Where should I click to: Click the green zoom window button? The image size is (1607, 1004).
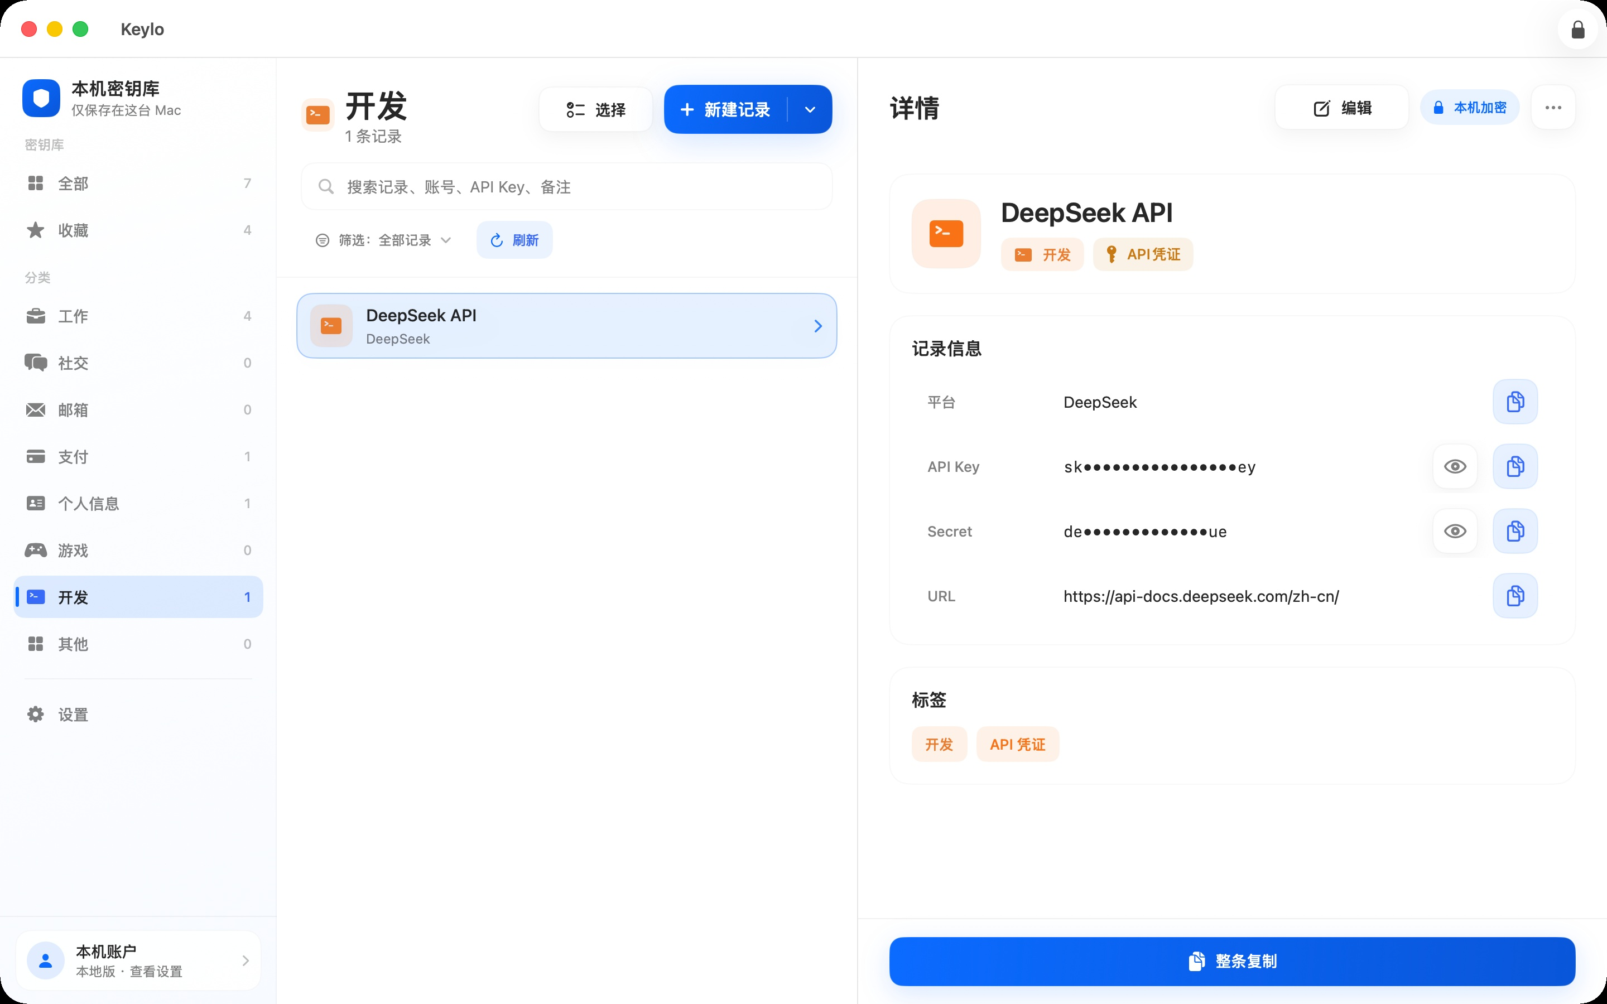(x=80, y=29)
